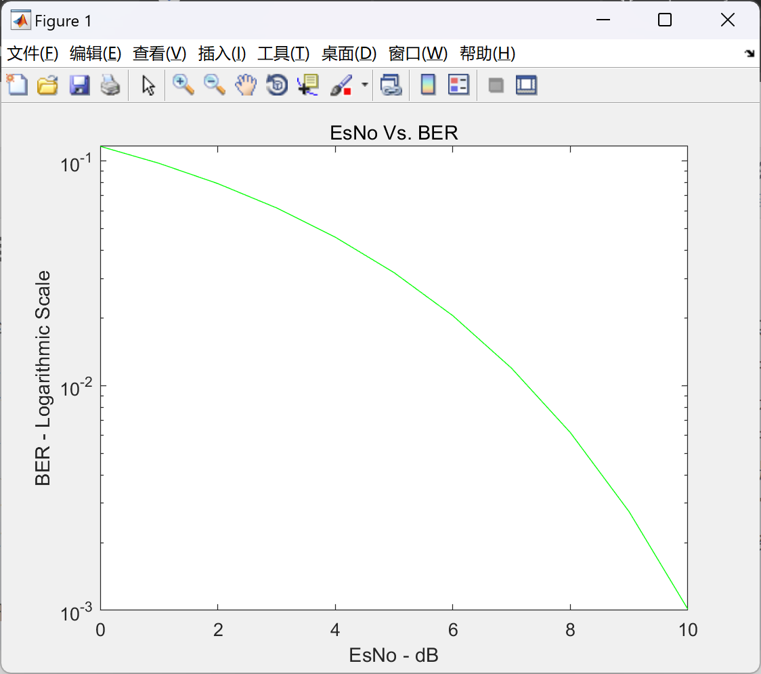Open the 文件(F) menu

(x=32, y=54)
